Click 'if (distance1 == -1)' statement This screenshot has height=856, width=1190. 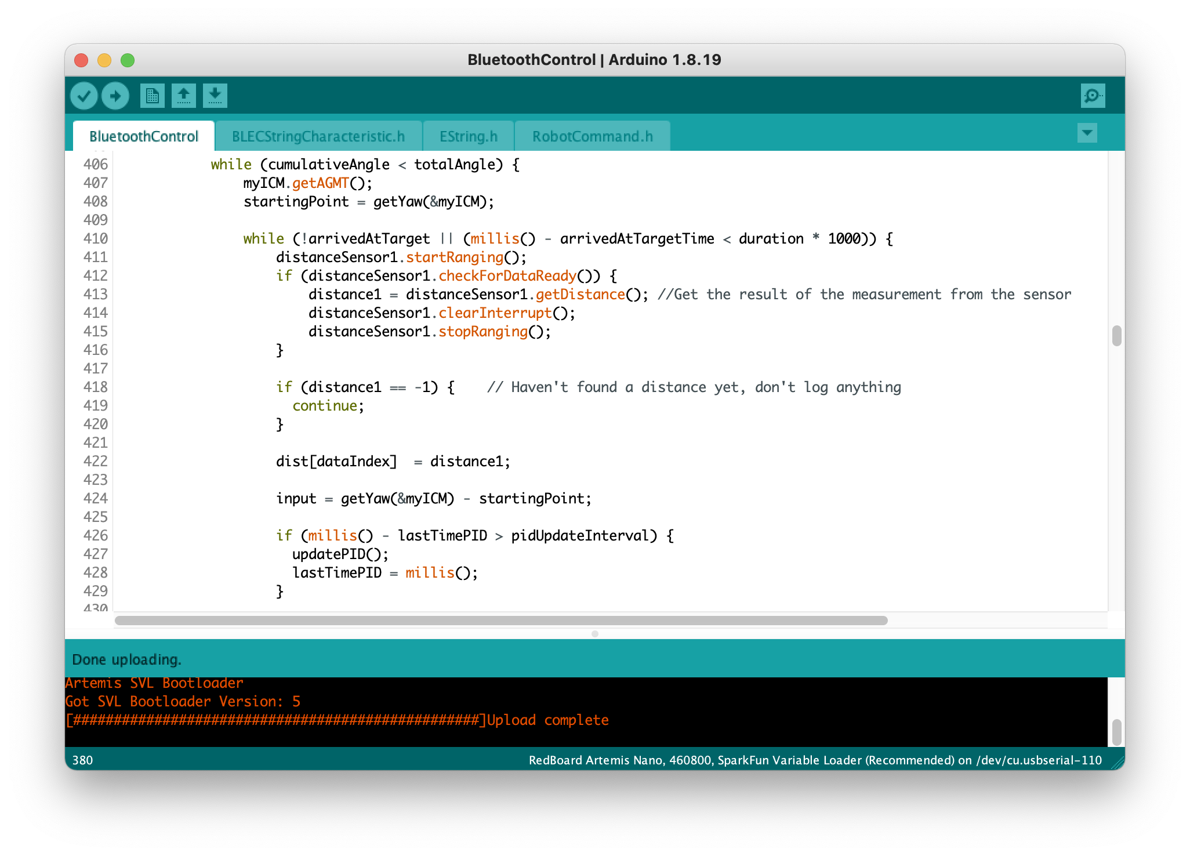357,387
